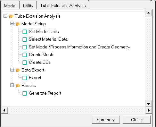156x127 pixels.
Task: Click the Model Setup folder icon
Action: tap(18, 24)
